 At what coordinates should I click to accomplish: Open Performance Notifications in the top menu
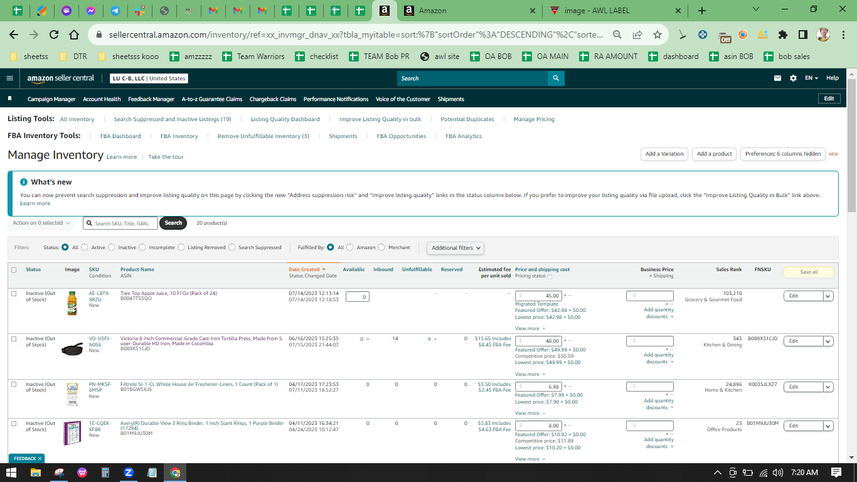[x=336, y=99]
